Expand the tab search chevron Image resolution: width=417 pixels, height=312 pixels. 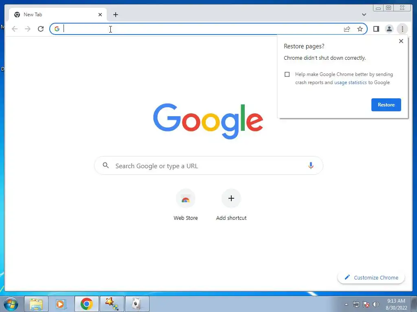point(364,15)
